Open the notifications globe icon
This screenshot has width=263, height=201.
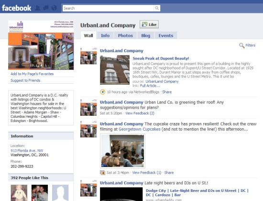[x=54, y=8]
